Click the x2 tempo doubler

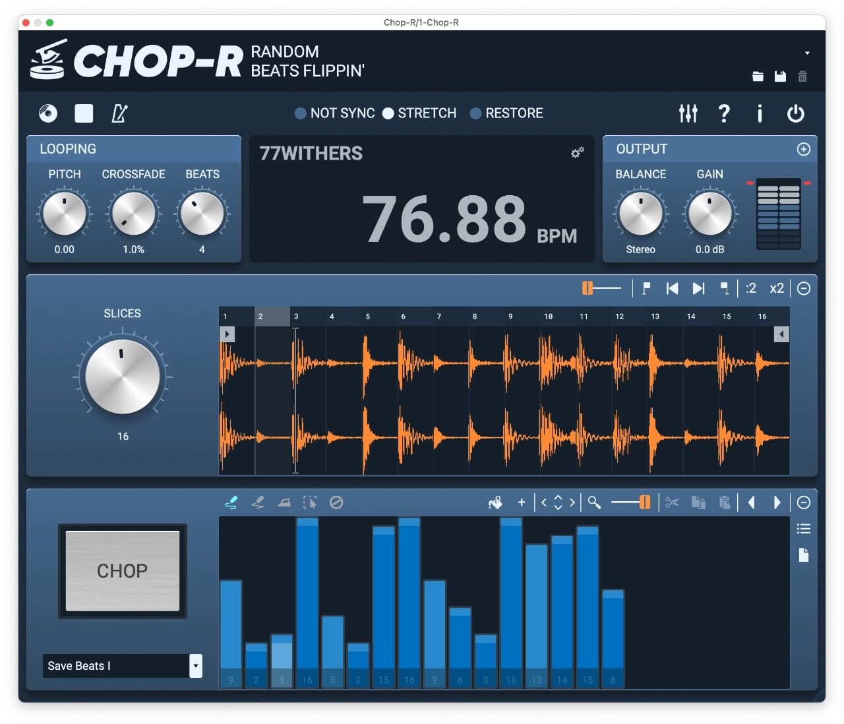pyautogui.click(x=775, y=288)
